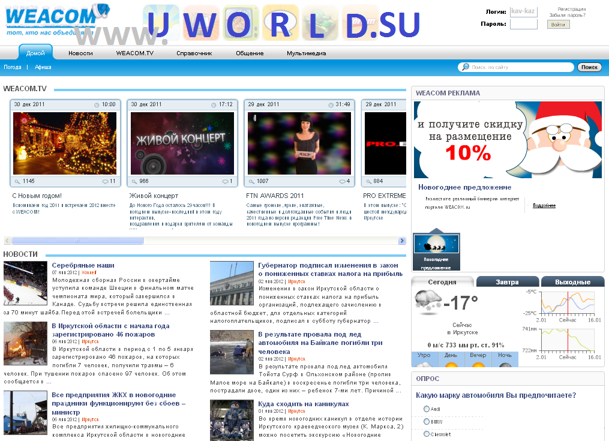Image resolution: width=609 pixels, height=441 pixels.
Task: Open the ЖКХ в новогодние праздники headline
Action: pos(119,403)
